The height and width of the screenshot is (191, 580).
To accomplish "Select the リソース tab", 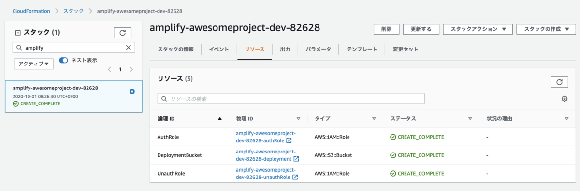I will 255,49.
